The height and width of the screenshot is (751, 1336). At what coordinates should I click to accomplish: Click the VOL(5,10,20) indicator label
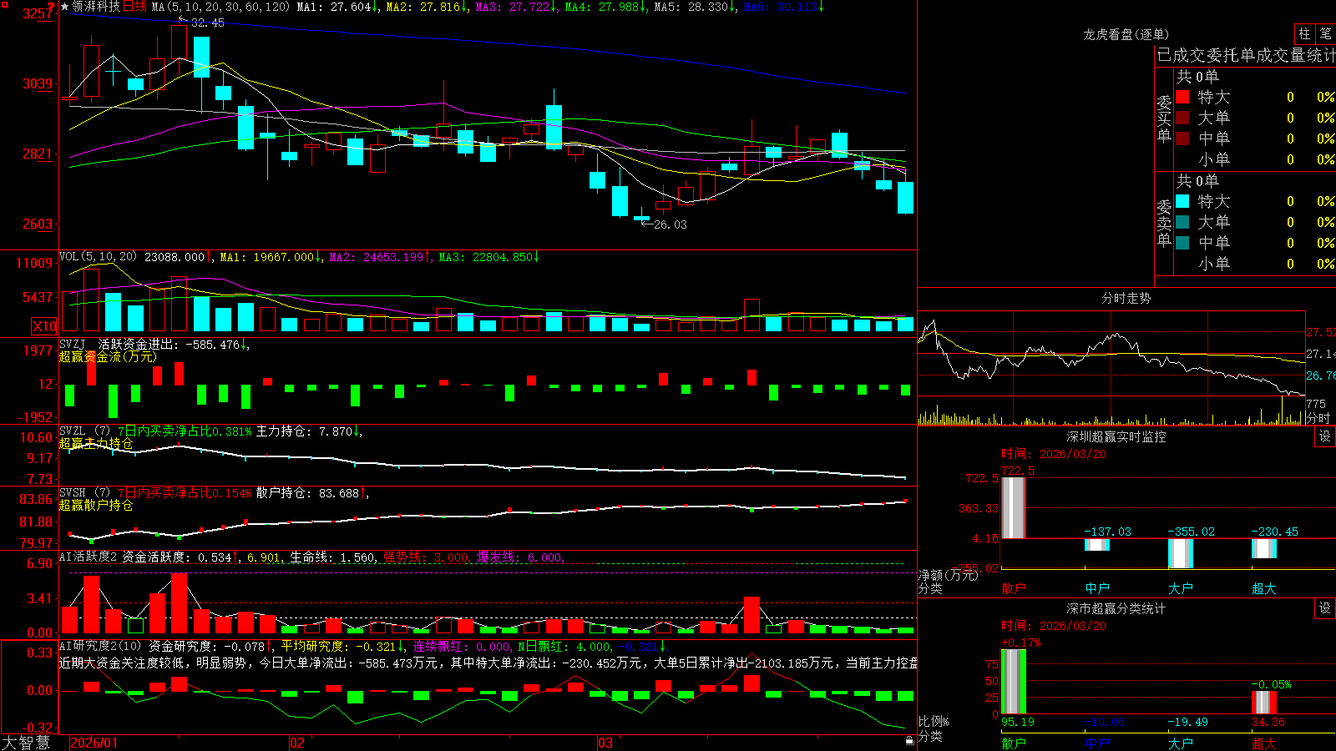tap(98, 256)
